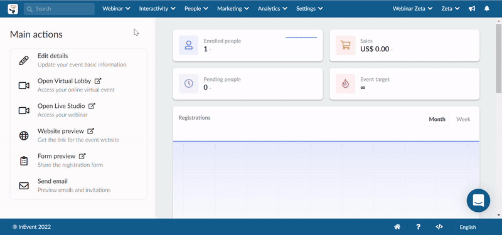
Task: Switch Registrations chart to Week
Action: point(463,119)
